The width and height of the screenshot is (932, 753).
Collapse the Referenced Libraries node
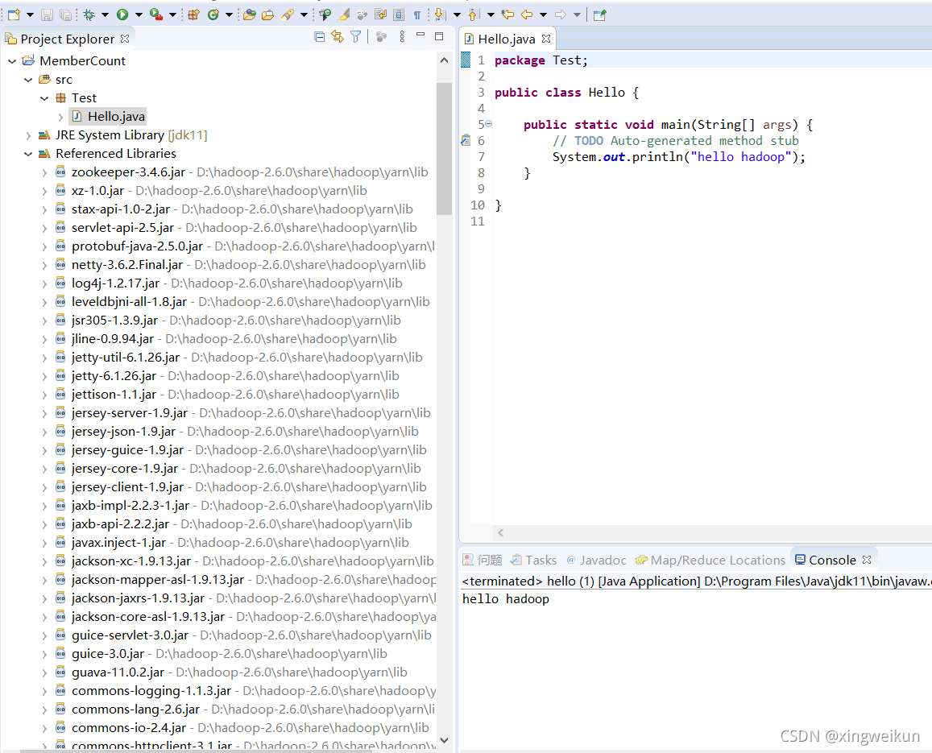click(28, 153)
